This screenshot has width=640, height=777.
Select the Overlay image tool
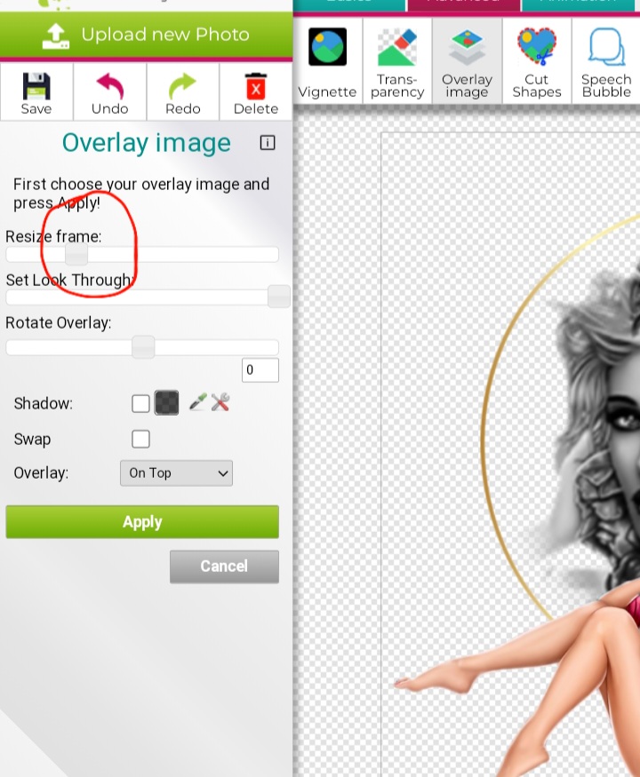click(x=467, y=62)
